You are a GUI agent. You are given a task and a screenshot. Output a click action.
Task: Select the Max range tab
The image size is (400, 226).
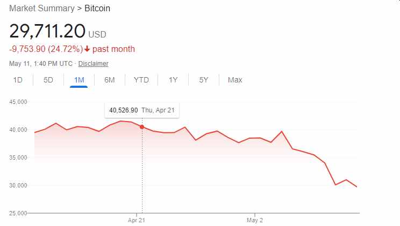pyautogui.click(x=235, y=80)
